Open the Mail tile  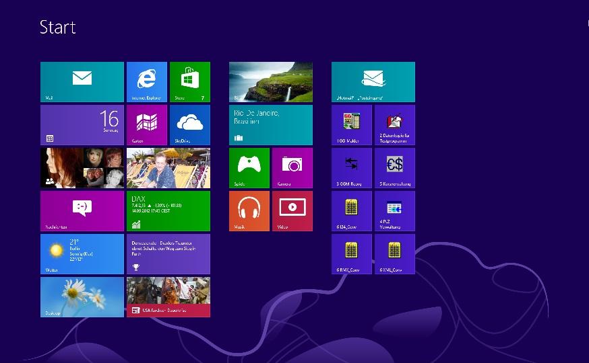click(x=82, y=82)
